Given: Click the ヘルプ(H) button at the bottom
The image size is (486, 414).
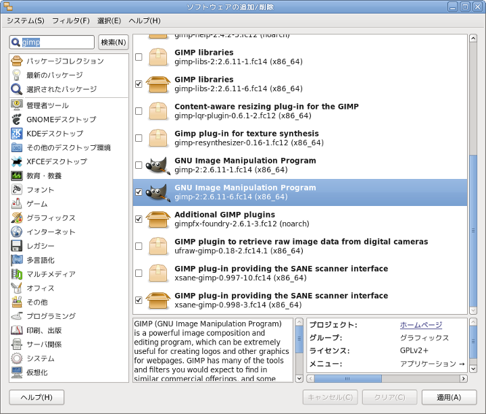Looking at the screenshot, I should click(x=37, y=397).
